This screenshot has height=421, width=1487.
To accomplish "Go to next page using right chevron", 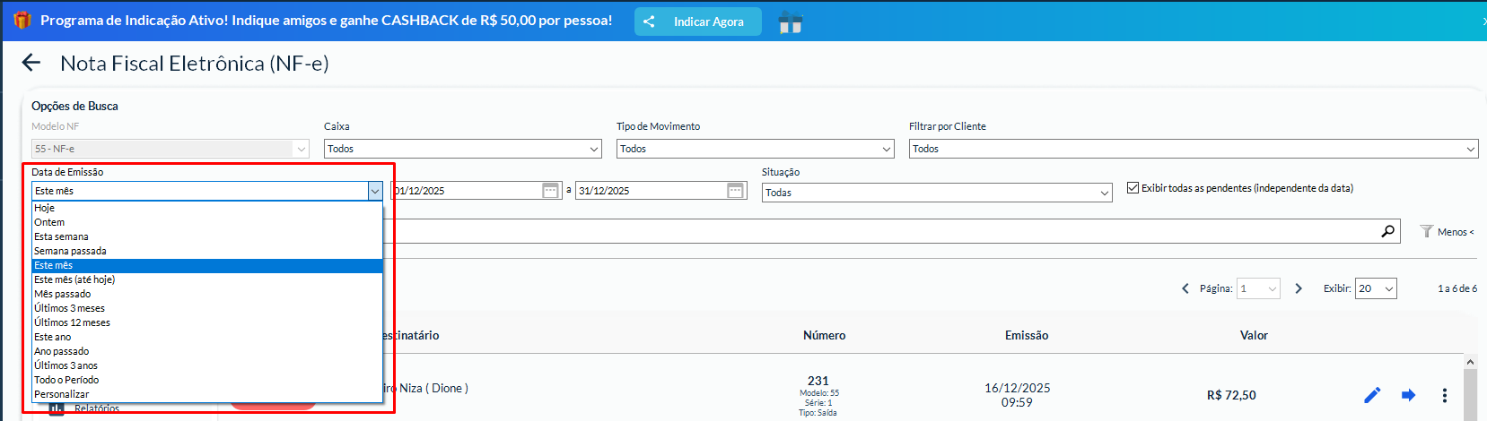I will 1299,288.
